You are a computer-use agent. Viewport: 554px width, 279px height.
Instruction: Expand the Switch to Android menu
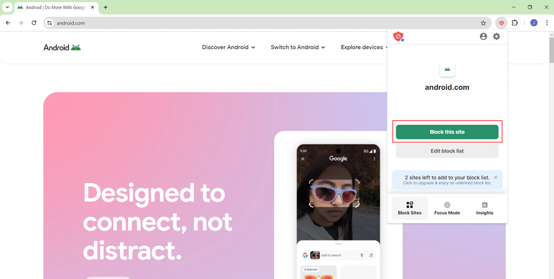298,48
